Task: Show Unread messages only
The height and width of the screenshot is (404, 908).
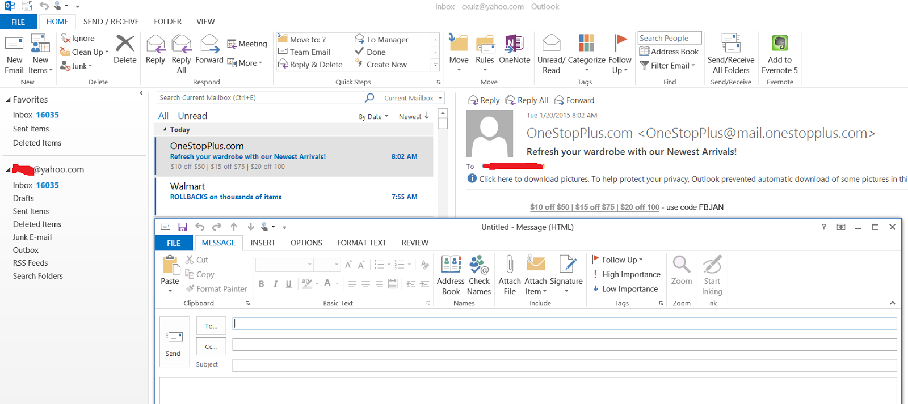Action: click(x=192, y=116)
